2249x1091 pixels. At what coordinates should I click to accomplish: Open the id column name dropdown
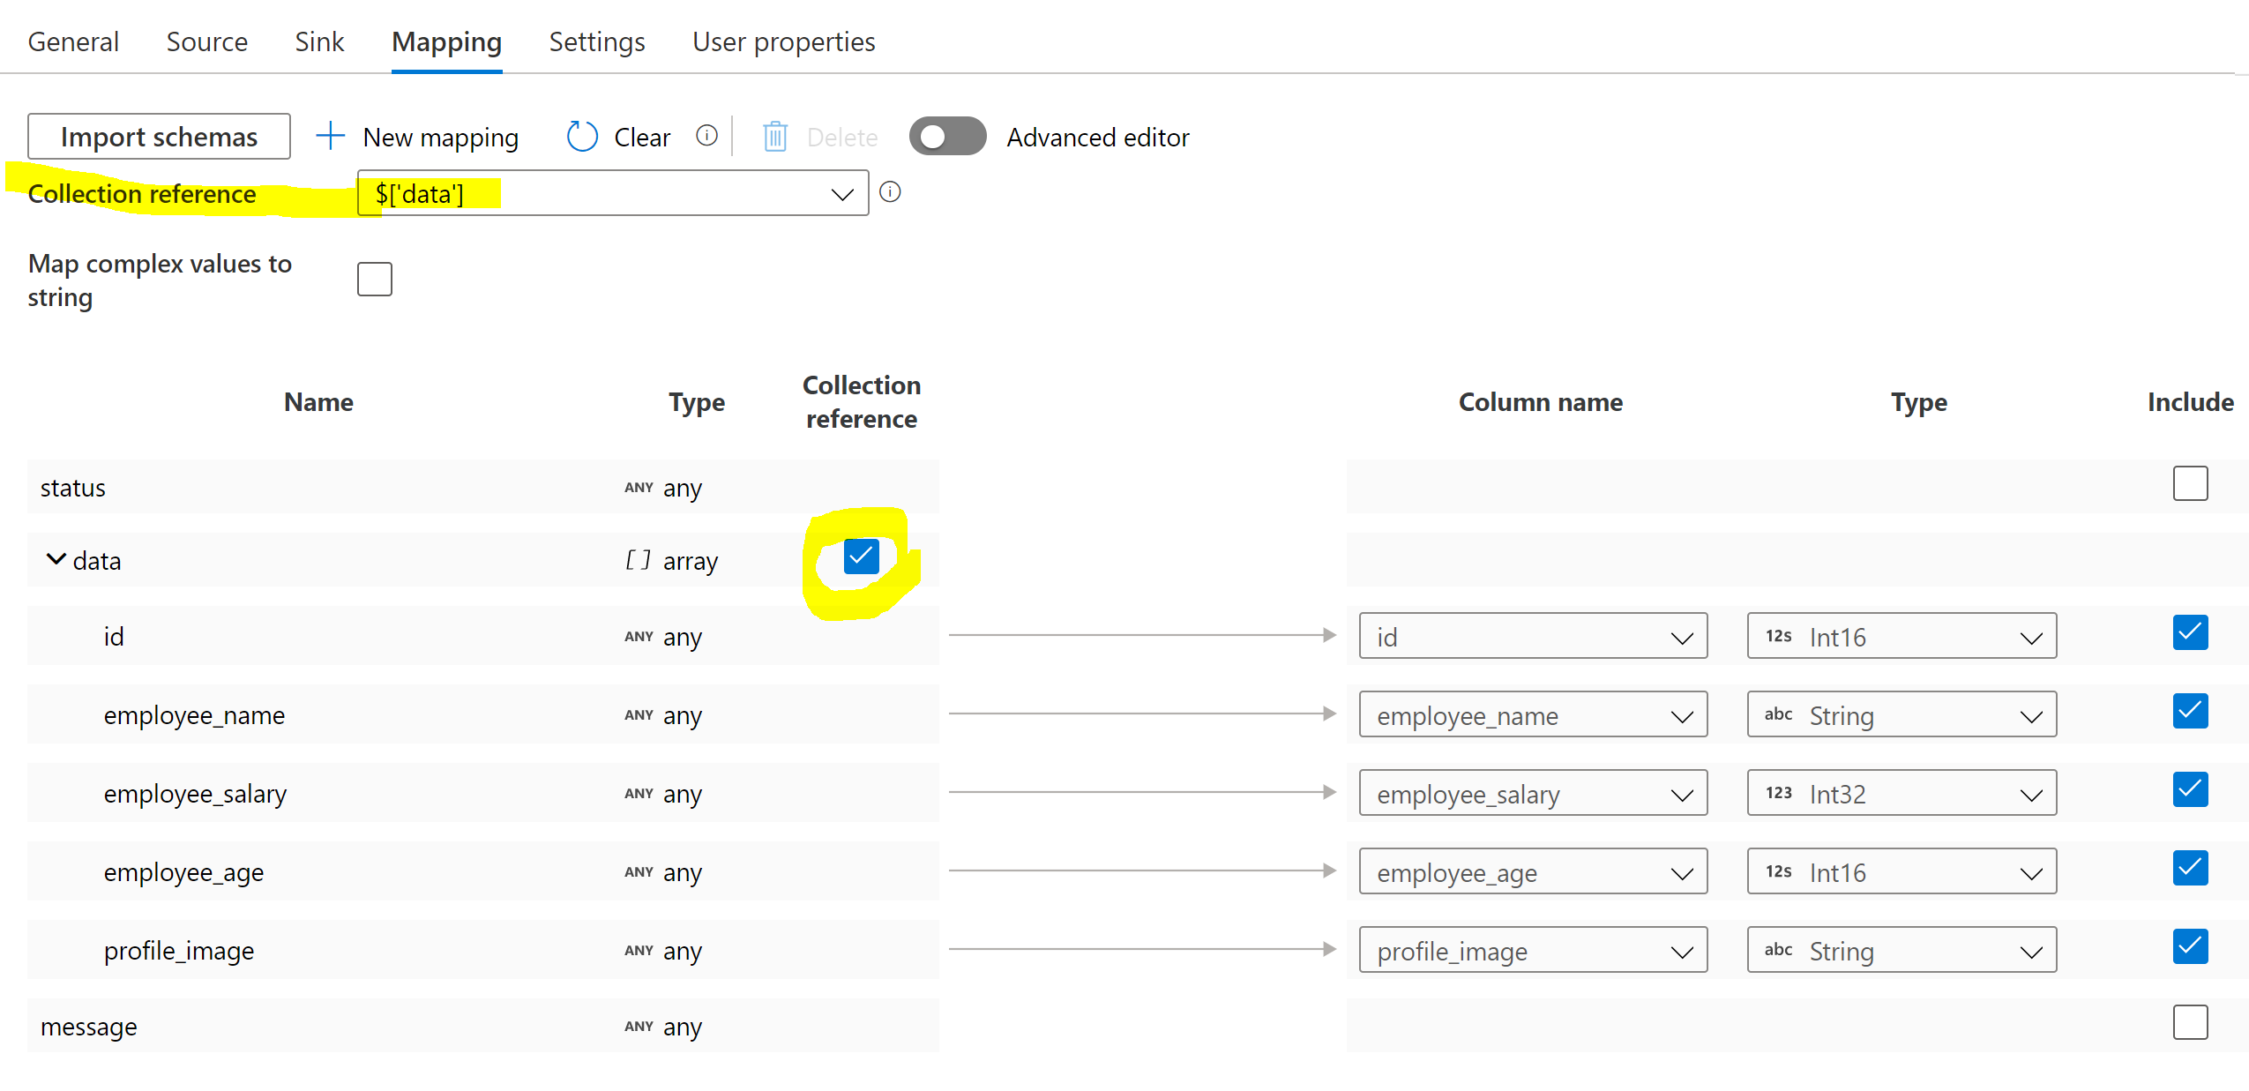tap(1533, 636)
